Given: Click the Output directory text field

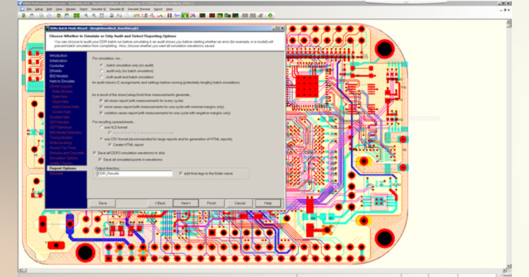Looking at the screenshot, I should click(134, 174).
